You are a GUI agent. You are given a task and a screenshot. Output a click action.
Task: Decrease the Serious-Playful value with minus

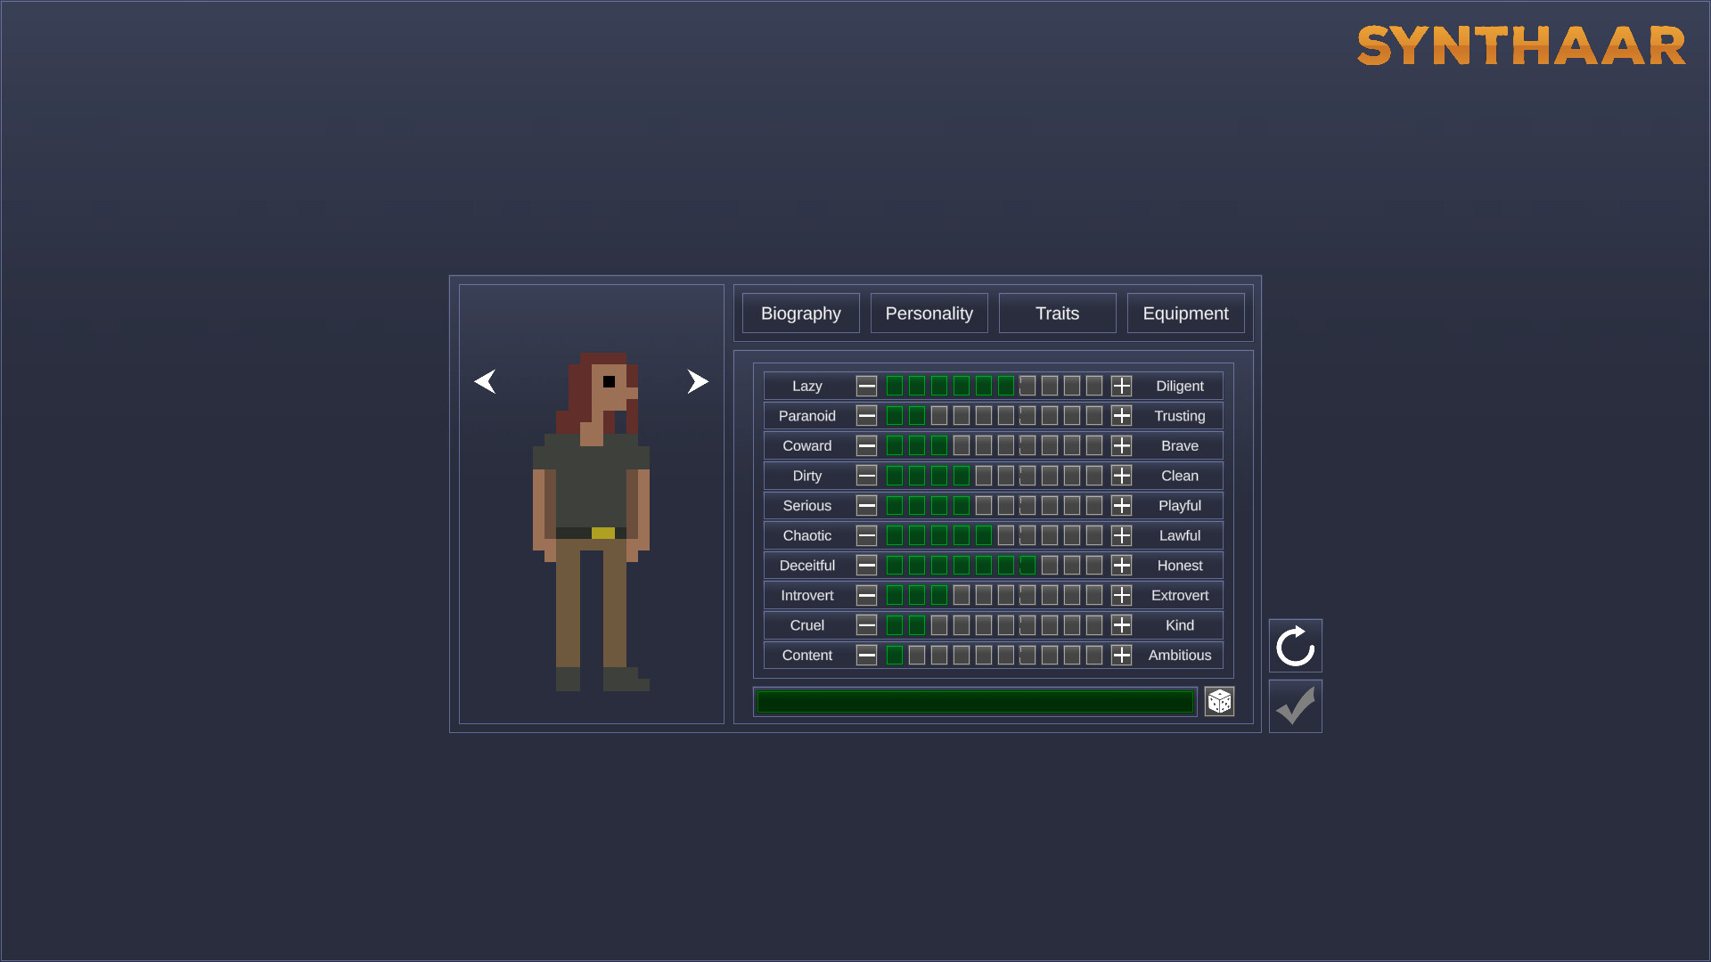point(865,505)
